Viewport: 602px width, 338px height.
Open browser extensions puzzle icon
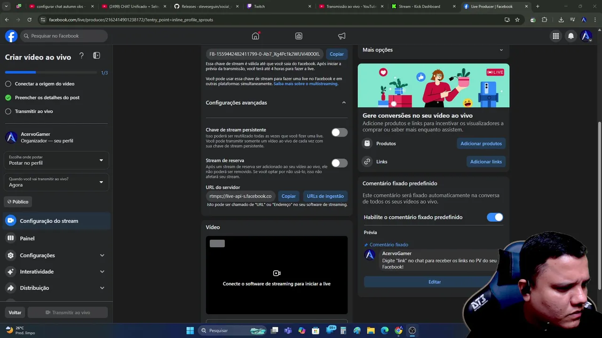click(545, 20)
